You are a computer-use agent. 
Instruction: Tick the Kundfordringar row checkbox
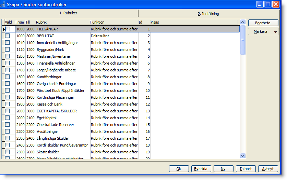tap(8, 77)
